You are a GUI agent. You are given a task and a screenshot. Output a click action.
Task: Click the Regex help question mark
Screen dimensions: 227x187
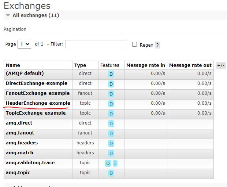click(x=157, y=45)
